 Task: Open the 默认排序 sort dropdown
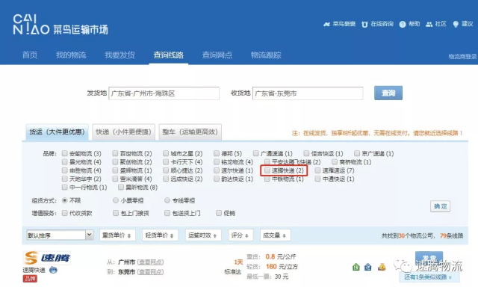pyautogui.click(x=60, y=235)
